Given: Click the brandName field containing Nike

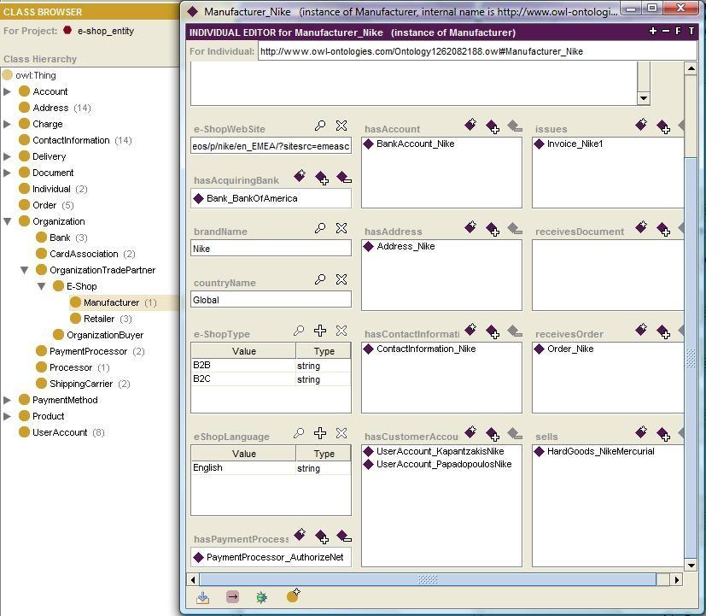Looking at the screenshot, I should click(271, 249).
